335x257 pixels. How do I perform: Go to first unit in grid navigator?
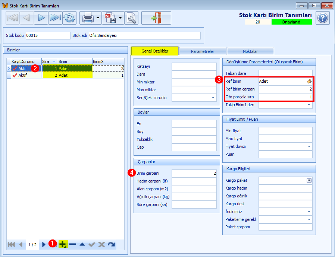11,244
